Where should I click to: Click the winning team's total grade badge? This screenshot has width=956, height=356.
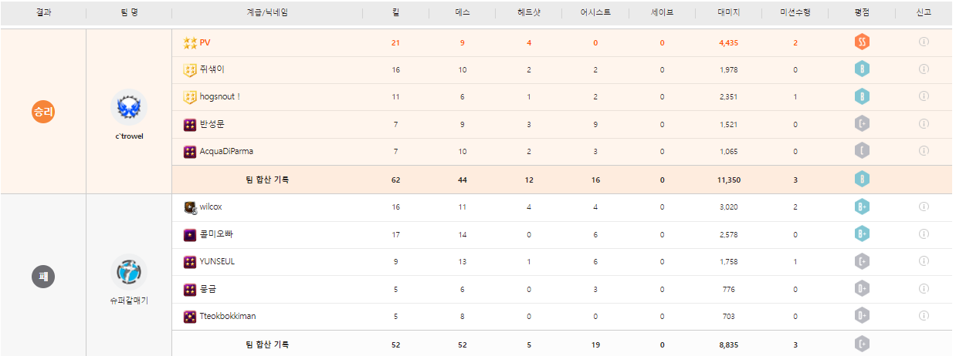pos(863,180)
